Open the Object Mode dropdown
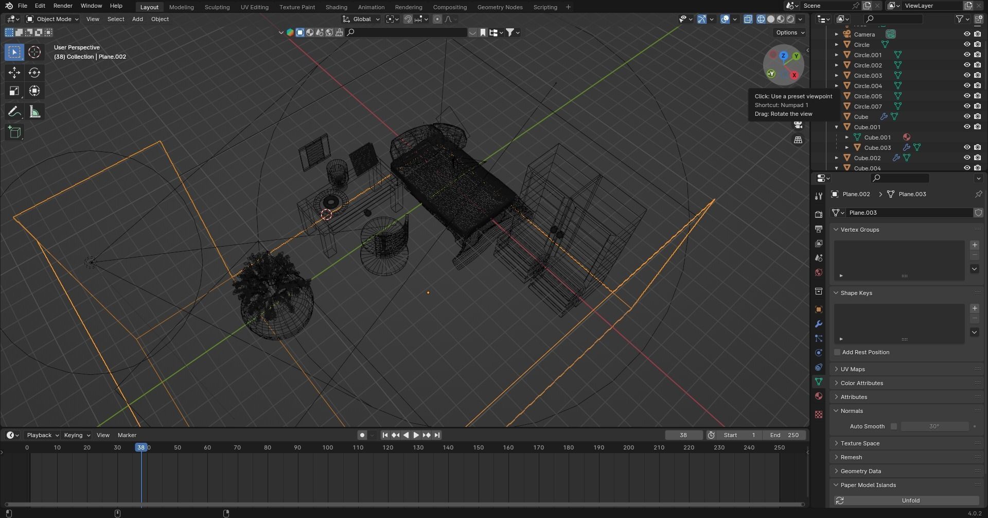988x518 pixels. point(52,19)
